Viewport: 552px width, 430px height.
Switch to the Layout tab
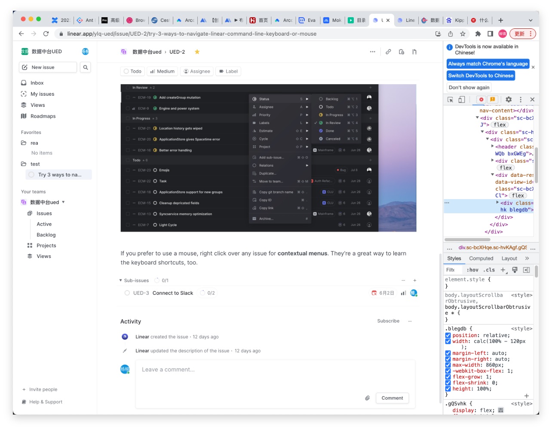pyautogui.click(x=509, y=258)
